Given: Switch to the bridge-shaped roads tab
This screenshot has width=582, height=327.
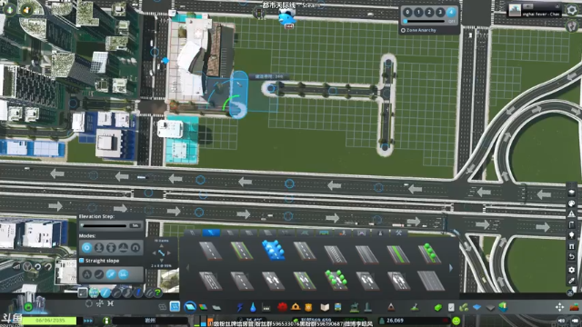Looking at the screenshot, I should pyautogui.click(x=362, y=233).
